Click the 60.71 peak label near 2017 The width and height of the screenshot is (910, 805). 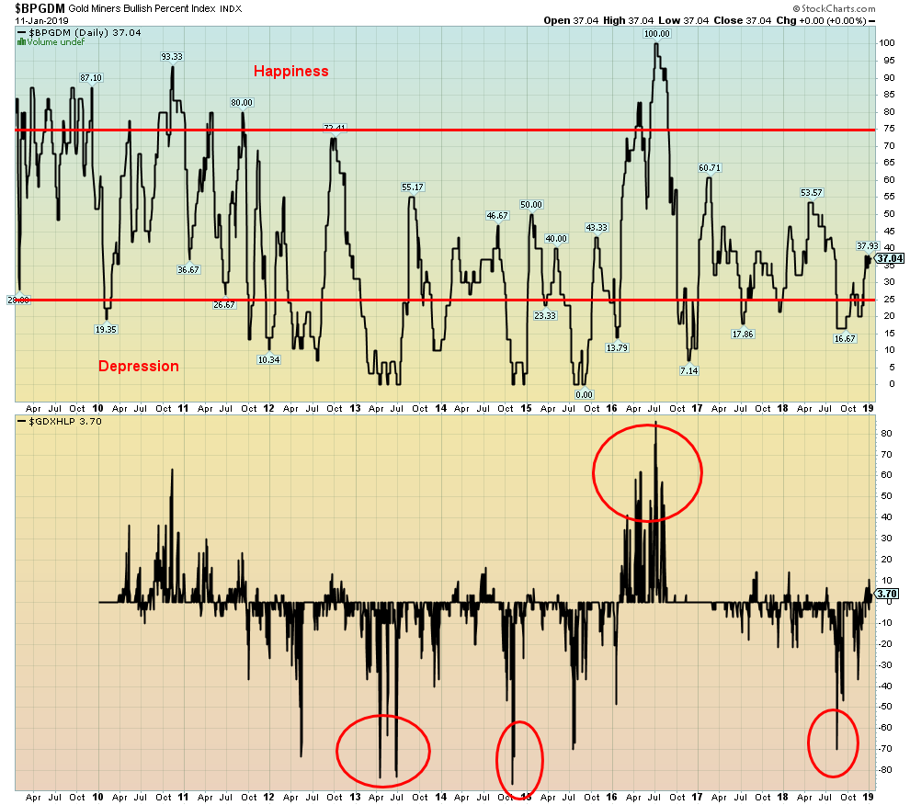coord(711,168)
